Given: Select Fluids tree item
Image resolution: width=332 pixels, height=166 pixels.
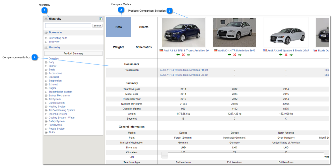Looking at the screenshot, I should tap(52, 132).
